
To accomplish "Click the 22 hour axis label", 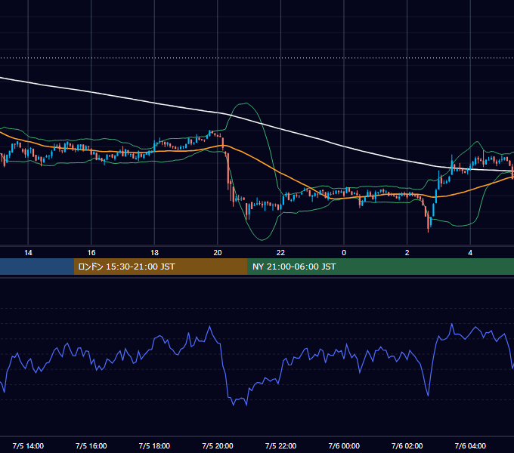I will [280, 253].
